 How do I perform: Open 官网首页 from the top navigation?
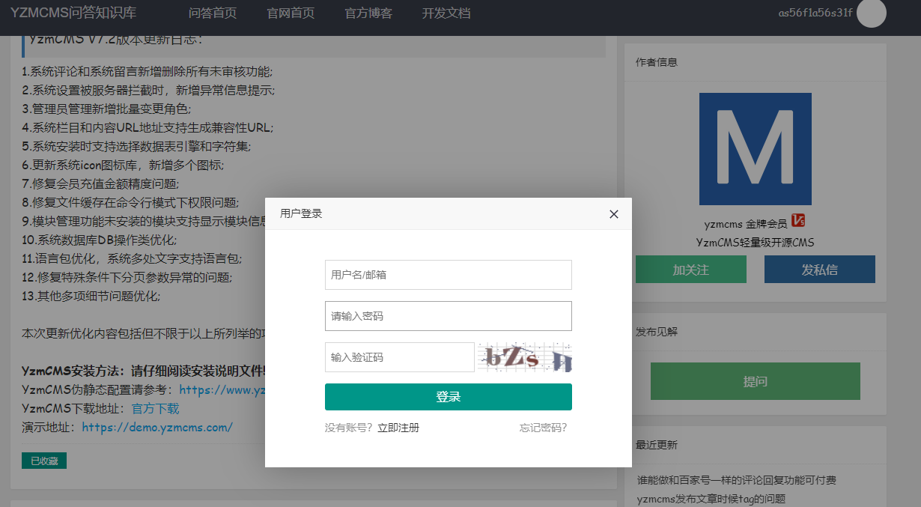[x=291, y=13]
